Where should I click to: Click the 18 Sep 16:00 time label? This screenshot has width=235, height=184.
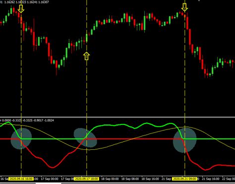pyautogui.click(x=150, y=179)
